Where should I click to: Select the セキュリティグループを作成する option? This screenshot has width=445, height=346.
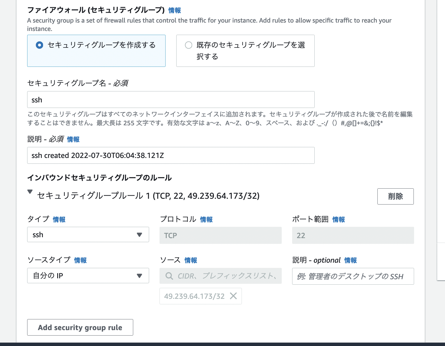tap(39, 45)
